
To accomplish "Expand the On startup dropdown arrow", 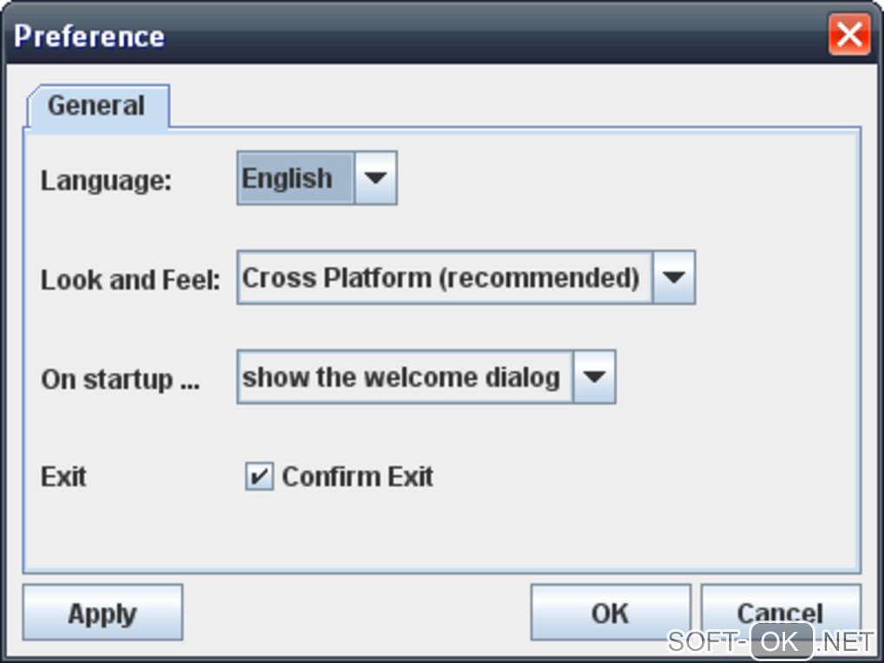I will pyautogui.click(x=594, y=378).
